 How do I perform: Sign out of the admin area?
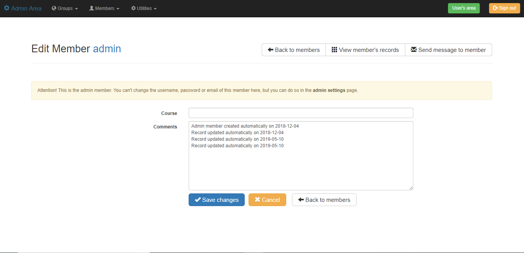tap(504, 8)
